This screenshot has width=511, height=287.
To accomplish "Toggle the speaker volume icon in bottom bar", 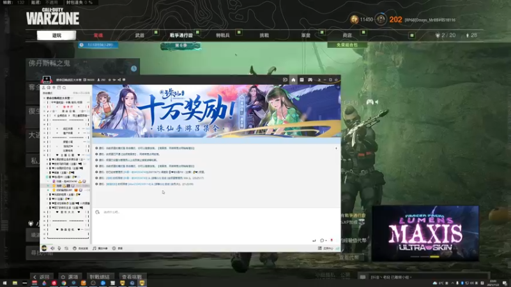I will coord(52,248).
